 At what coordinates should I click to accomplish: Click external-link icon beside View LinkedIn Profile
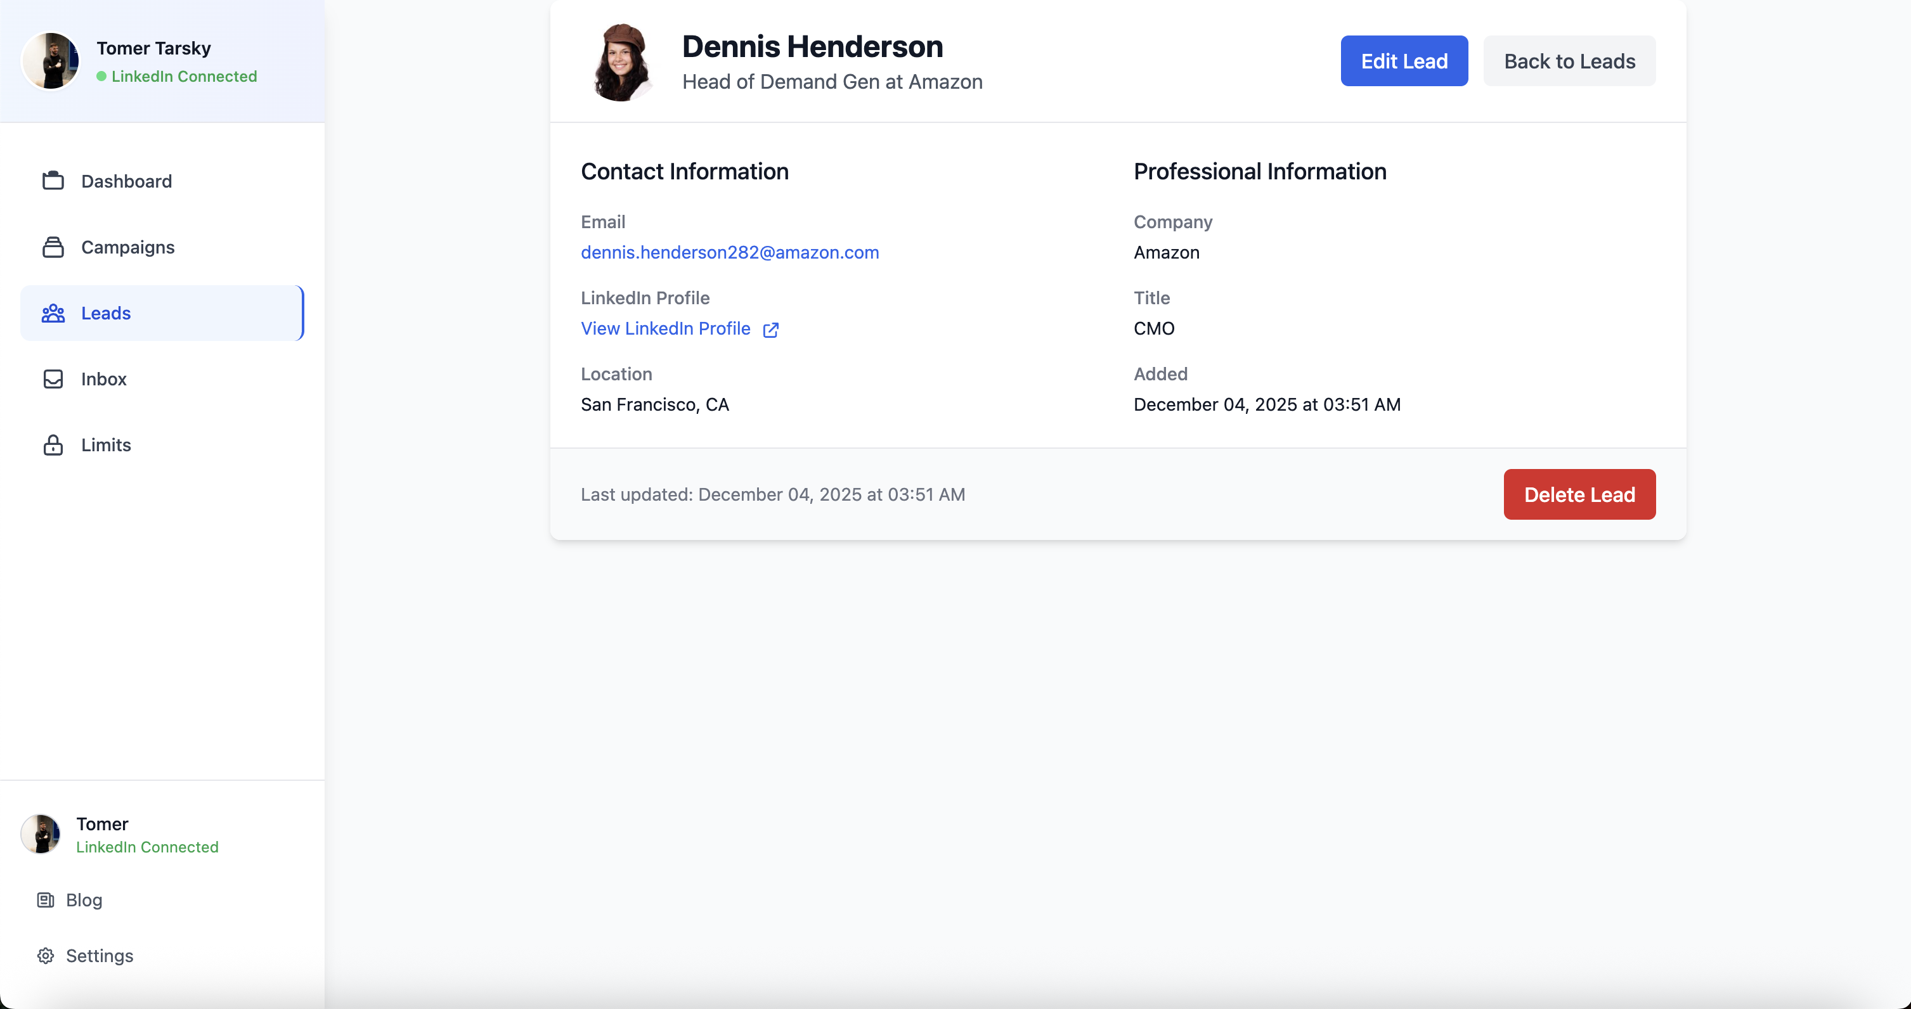pyautogui.click(x=771, y=330)
